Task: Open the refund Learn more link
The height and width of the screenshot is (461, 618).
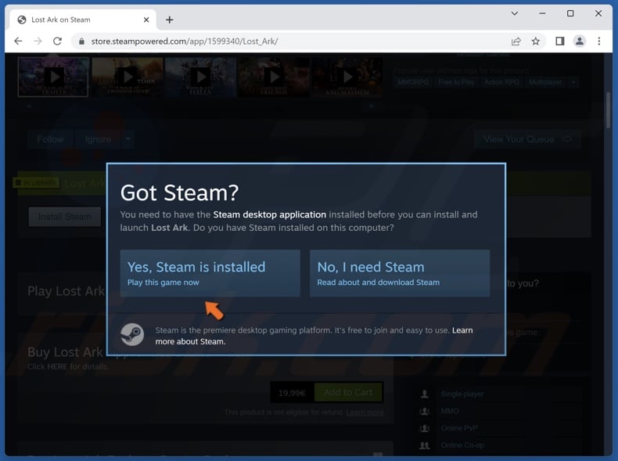Action: (365, 412)
